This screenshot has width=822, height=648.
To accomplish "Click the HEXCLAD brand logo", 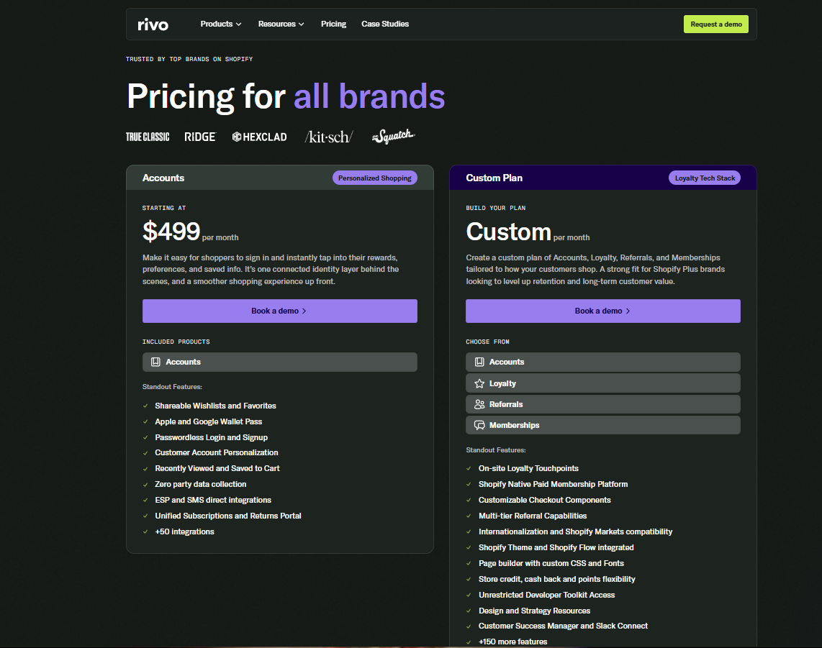I will click(259, 136).
